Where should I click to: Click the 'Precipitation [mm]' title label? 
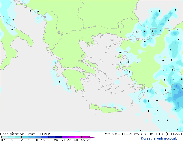(x=19, y=134)
